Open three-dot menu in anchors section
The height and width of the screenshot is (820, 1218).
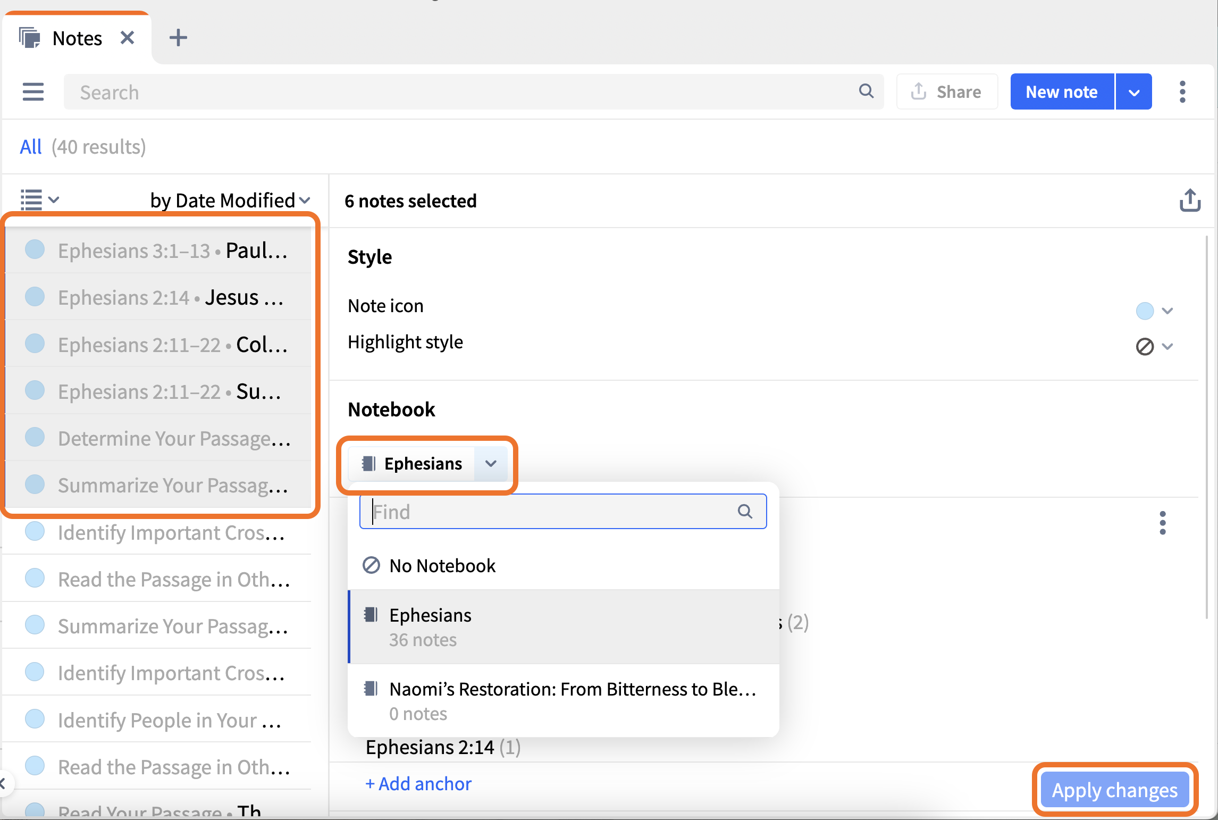(x=1162, y=523)
